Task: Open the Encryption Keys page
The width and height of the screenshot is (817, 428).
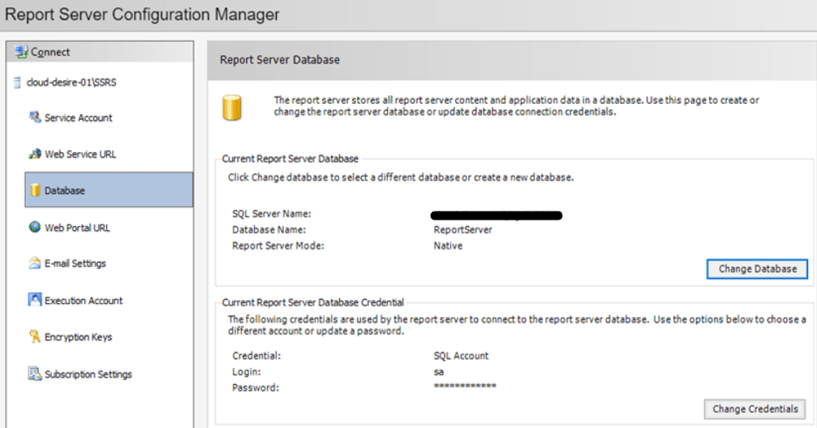Action: pyautogui.click(x=79, y=337)
